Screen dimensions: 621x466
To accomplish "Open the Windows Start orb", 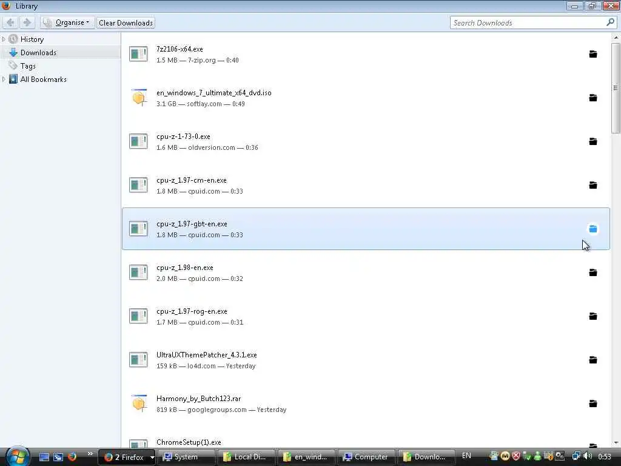I will [16, 456].
